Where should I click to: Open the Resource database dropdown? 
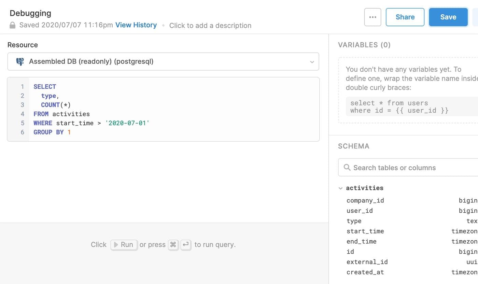click(x=163, y=62)
